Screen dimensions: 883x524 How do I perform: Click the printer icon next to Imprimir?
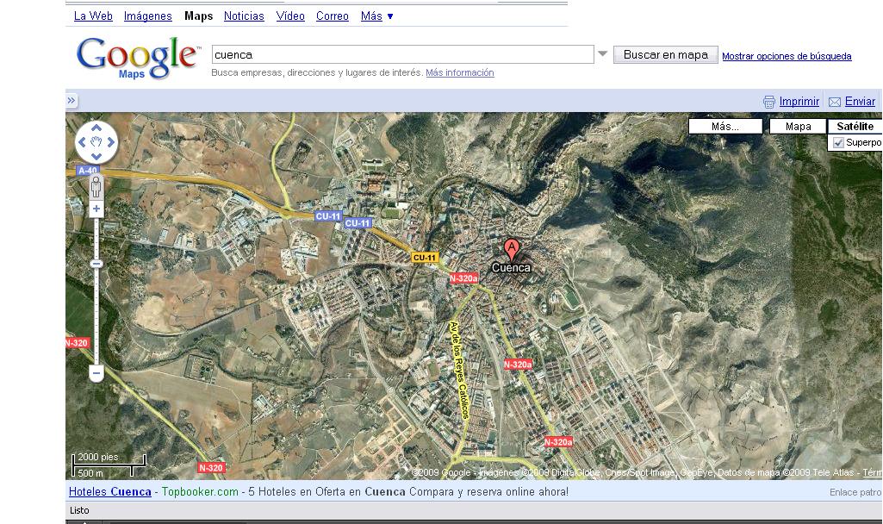pos(768,102)
